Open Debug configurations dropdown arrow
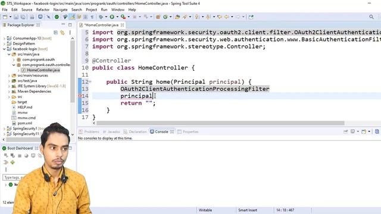Viewport: 381px width, 214px height. [x=106, y=17]
